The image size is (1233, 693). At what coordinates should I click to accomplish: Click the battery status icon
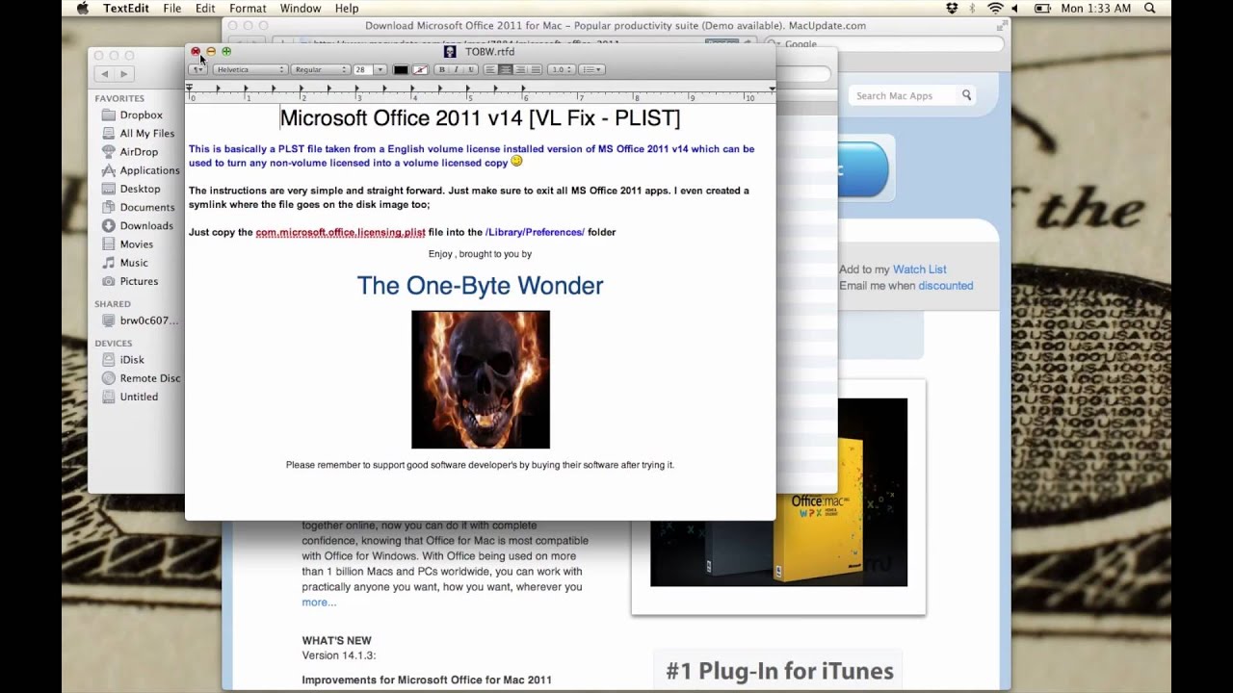coord(1042,9)
